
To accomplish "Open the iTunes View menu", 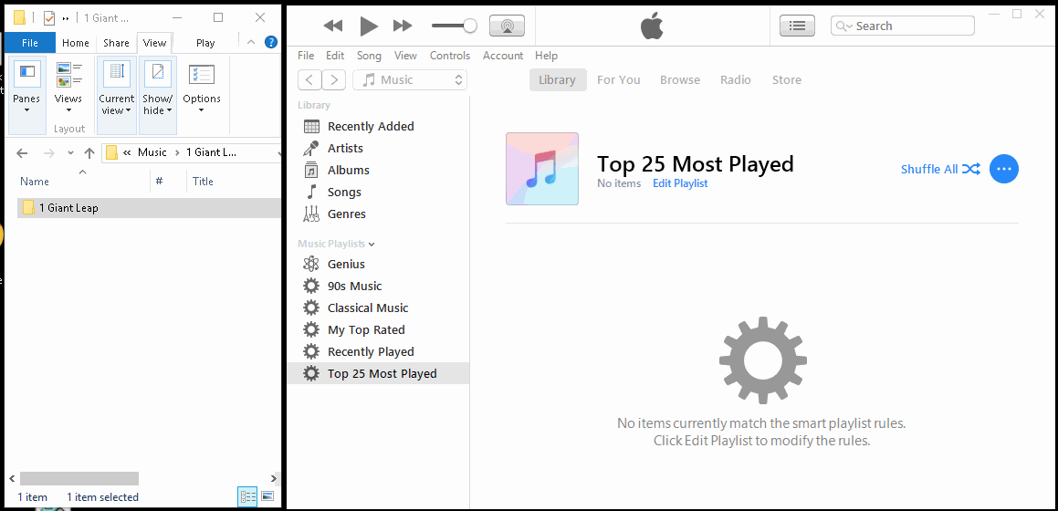I will pyautogui.click(x=405, y=56).
